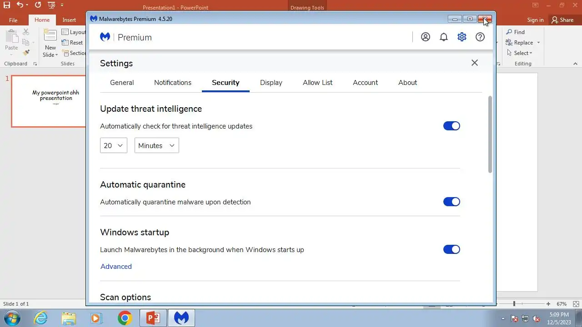This screenshot has width=582, height=327.
Task: Toggle Launch Malwarebytes at Windows startup
Action: click(452, 249)
